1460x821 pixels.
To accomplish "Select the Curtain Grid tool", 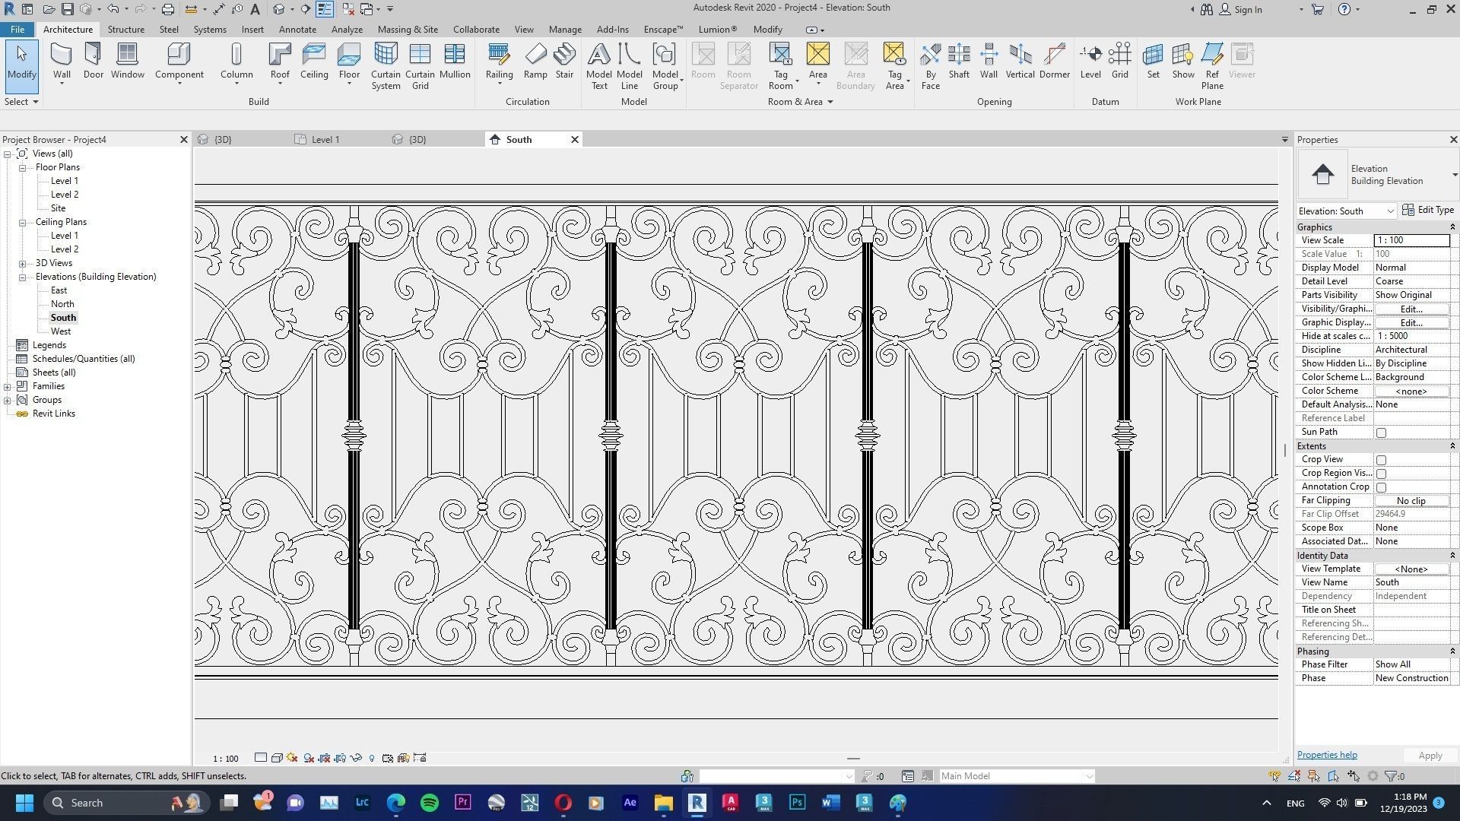I will click(420, 67).
